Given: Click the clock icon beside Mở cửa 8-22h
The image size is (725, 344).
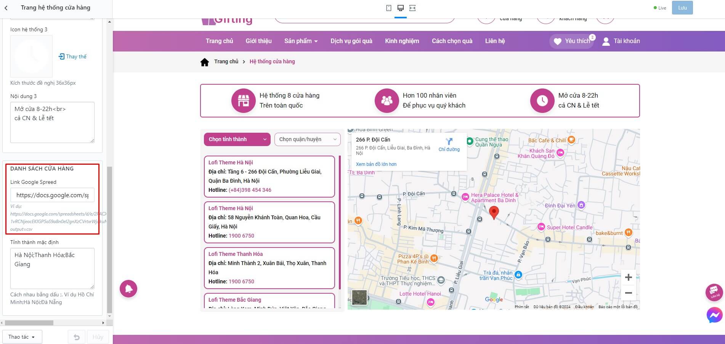Looking at the screenshot, I should click(x=542, y=101).
